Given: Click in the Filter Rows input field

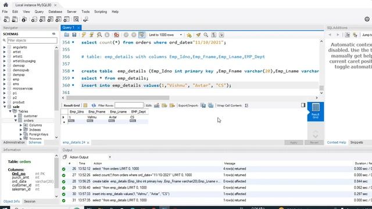Looking at the screenshot, I should 129,105.
